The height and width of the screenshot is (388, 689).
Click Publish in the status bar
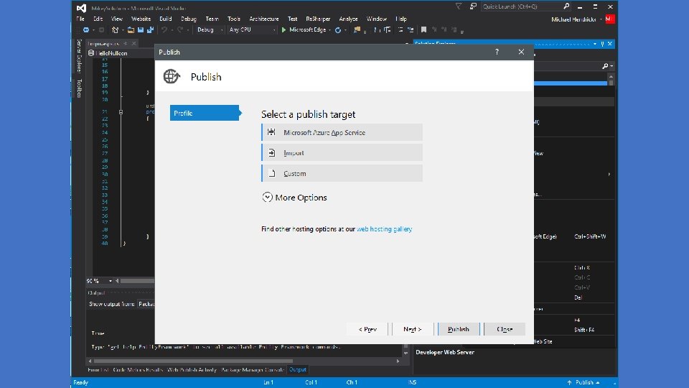584,382
